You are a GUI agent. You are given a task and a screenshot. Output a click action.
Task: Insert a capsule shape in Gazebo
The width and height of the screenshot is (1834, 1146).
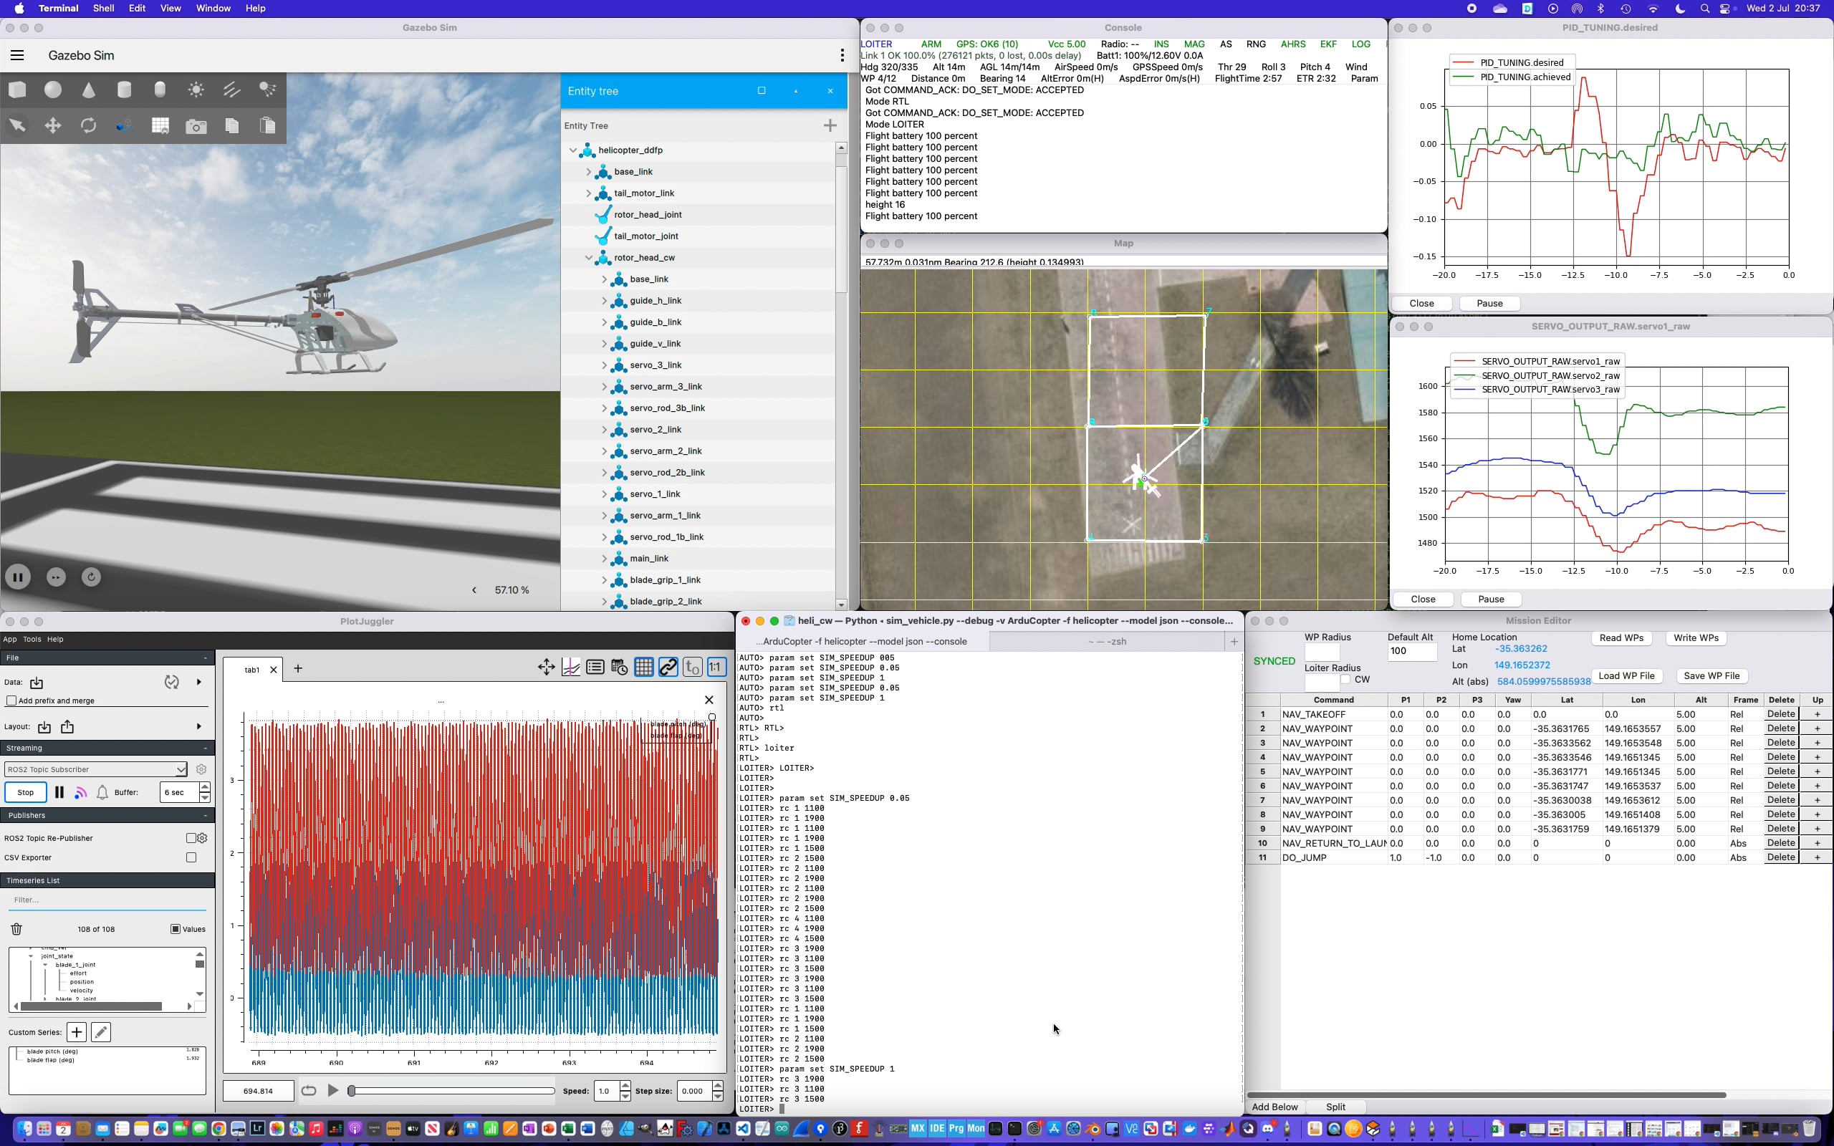point(160,90)
